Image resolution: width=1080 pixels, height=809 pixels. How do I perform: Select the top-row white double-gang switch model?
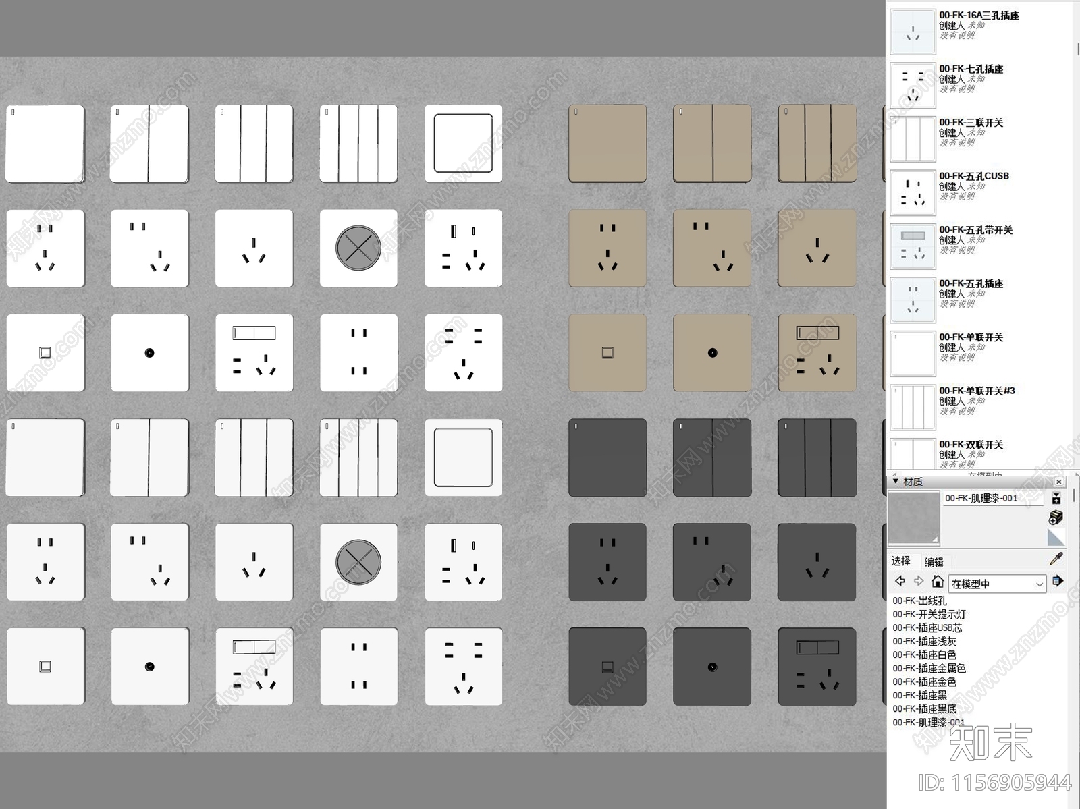point(149,143)
